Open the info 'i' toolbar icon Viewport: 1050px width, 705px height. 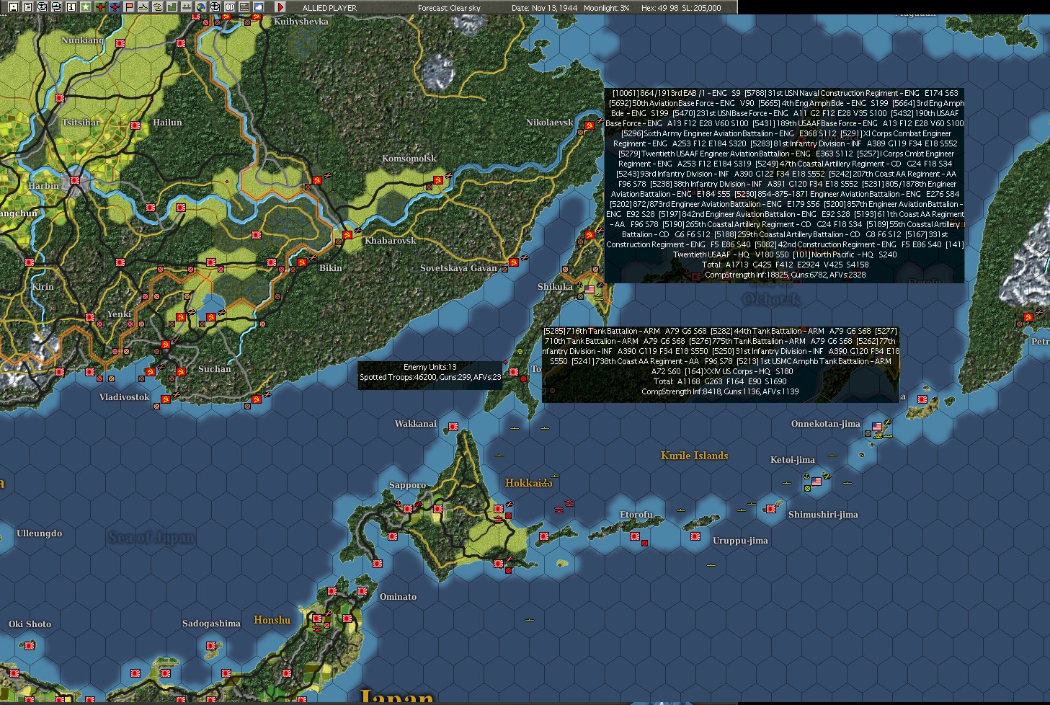pyautogui.click(x=71, y=7)
